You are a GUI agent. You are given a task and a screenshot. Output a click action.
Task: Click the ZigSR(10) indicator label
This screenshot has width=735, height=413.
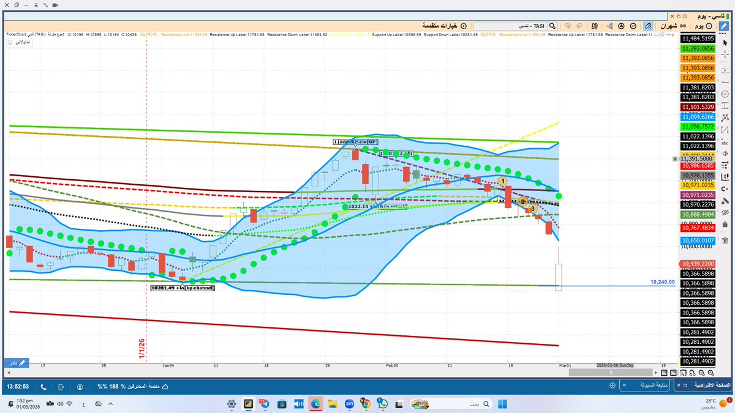pos(148,35)
